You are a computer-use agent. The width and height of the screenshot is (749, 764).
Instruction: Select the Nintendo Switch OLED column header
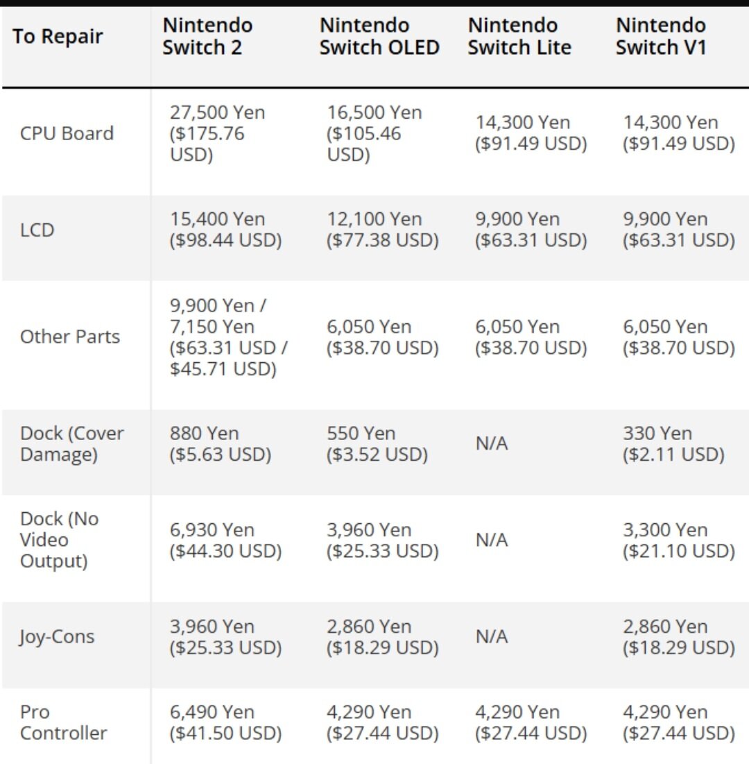[379, 36]
